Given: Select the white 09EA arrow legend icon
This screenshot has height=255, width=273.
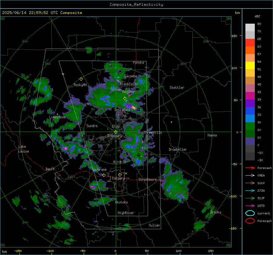Looking at the screenshot, I should tap(250, 176).
